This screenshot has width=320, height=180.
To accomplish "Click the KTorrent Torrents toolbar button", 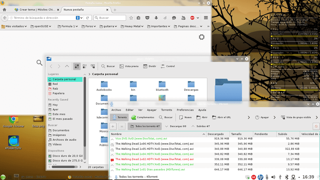I will pyautogui.click(x=119, y=117).
